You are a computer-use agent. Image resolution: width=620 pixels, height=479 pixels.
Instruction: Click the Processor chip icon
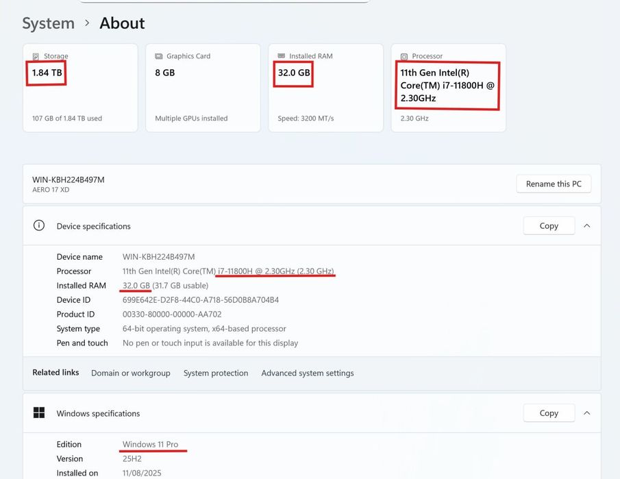click(x=404, y=57)
